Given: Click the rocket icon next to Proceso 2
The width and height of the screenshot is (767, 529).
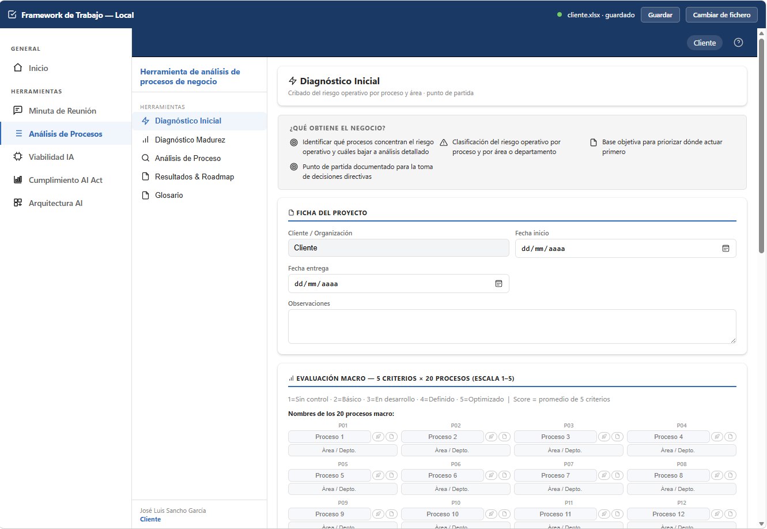Looking at the screenshot, I should [491, 437].
